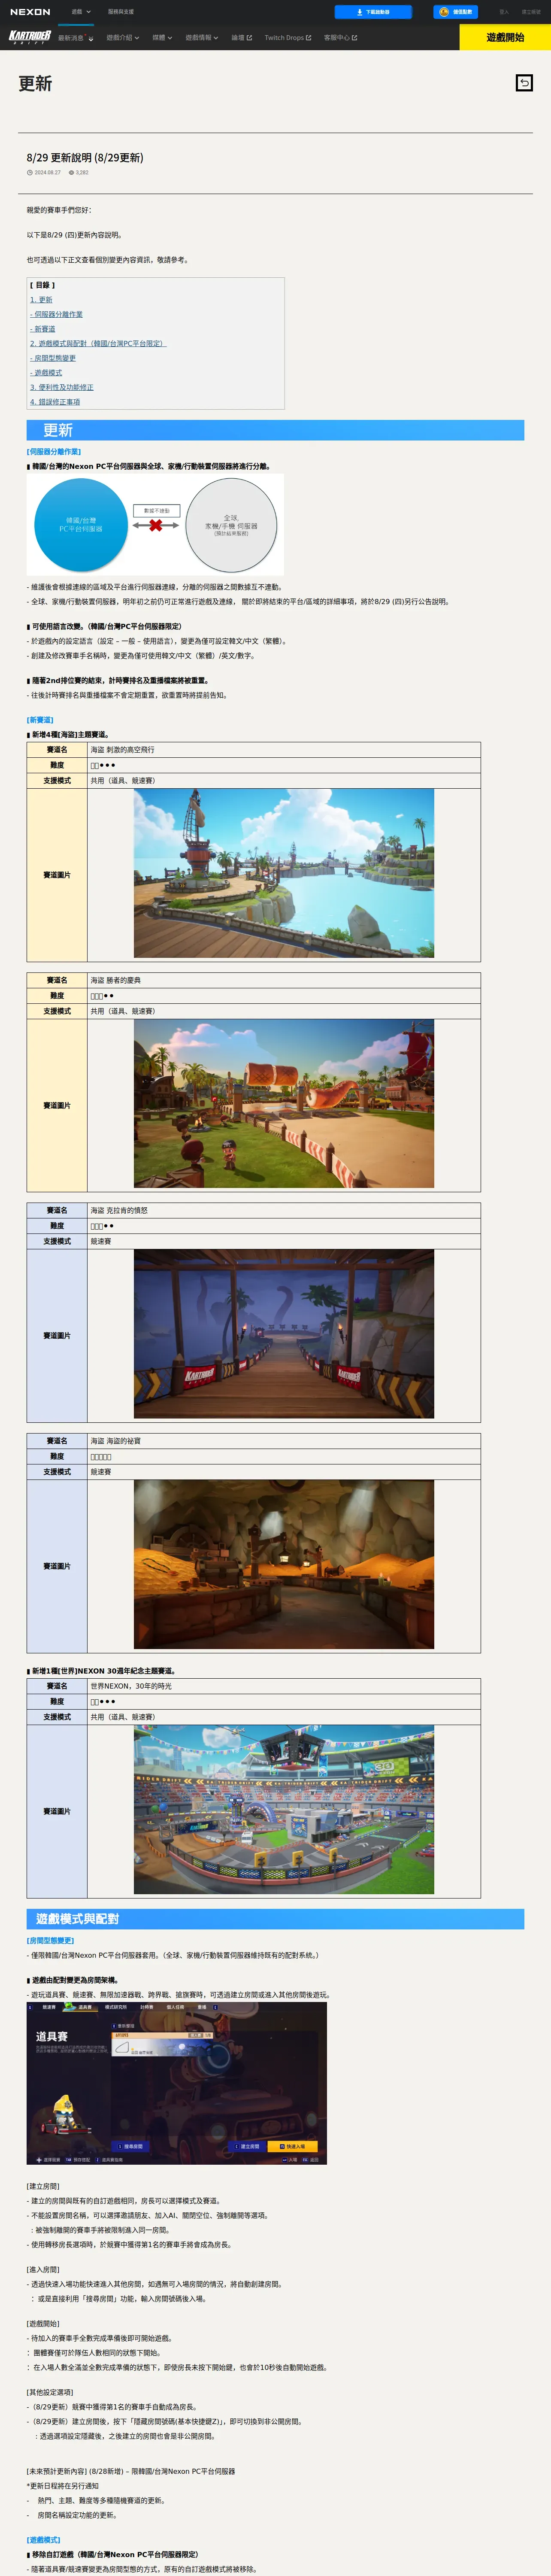Viewport: 551px width, 2576px height.
Task: Expand the 遊戲 dropdown in the top bar
Action: coord(81,12)
